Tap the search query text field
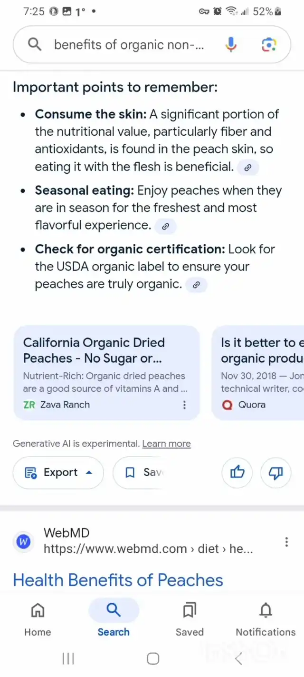This screenshot has height=677, width=304. pos(129,45)
